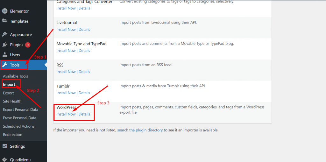Screen dimensions: 326x162
Task: Click the Tools wrench icon
Action: 5,65
